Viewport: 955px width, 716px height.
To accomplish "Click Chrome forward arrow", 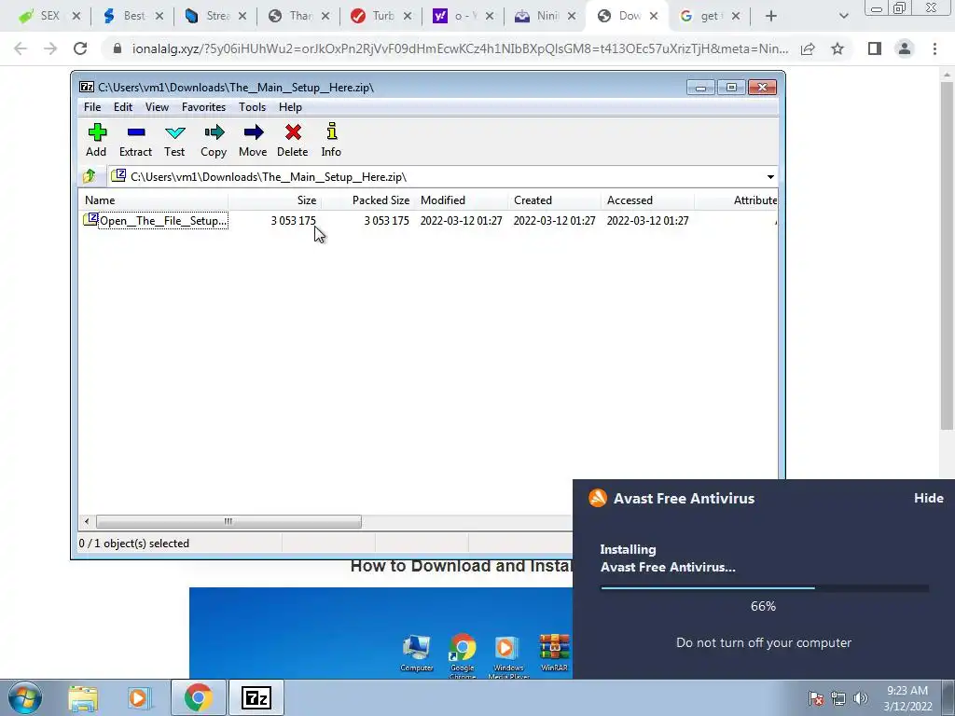I will click(x=50, y=48).
